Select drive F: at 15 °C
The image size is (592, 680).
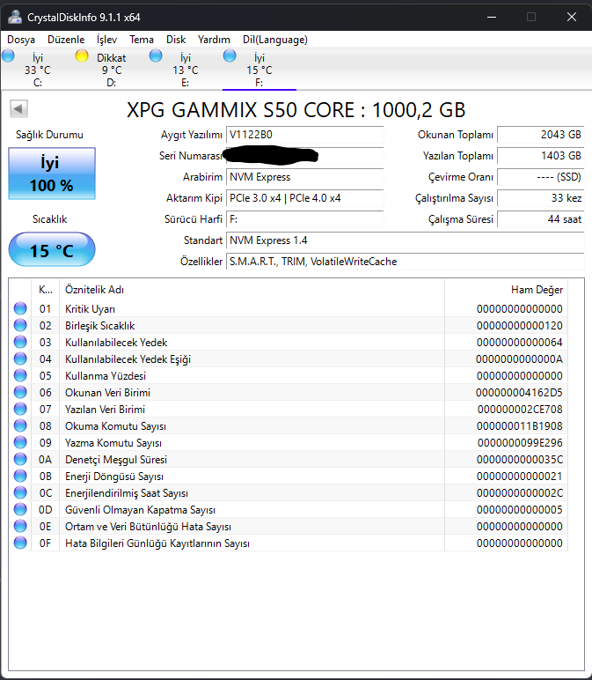coord(259,70)
